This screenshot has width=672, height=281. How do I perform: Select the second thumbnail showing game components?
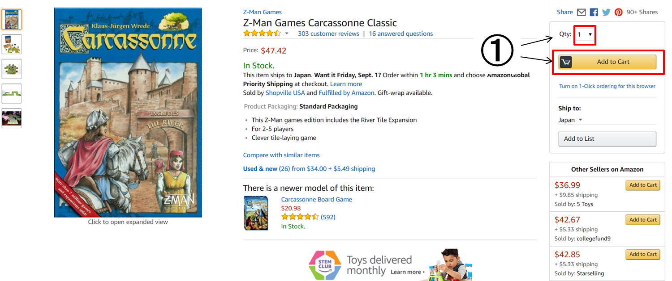(x=12, y=44)
